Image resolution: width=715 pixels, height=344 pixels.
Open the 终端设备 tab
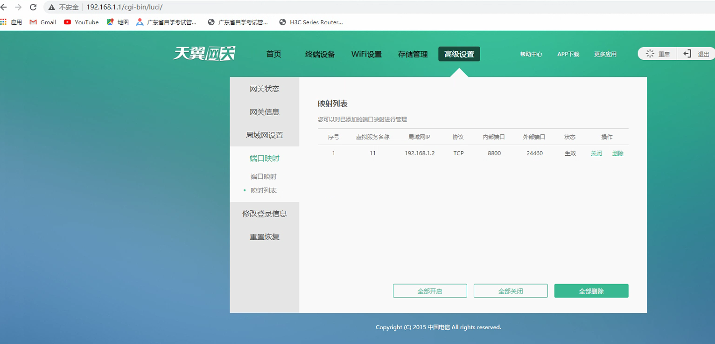pyautogui.click(x=320, y=54)
